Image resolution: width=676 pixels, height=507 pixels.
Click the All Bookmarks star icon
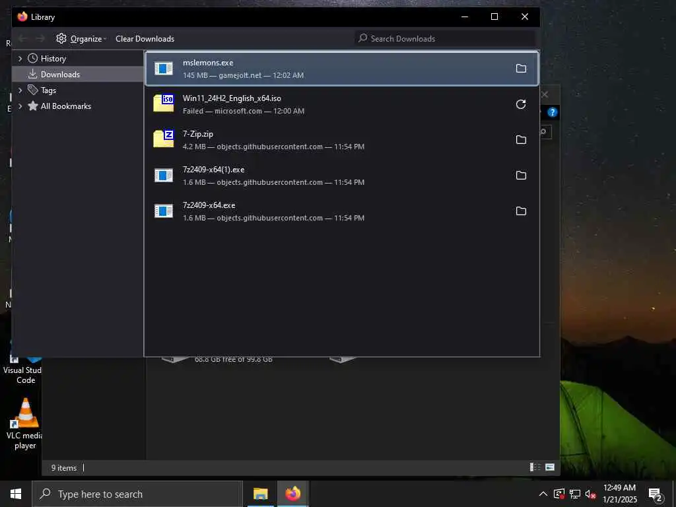coord(33,106)
